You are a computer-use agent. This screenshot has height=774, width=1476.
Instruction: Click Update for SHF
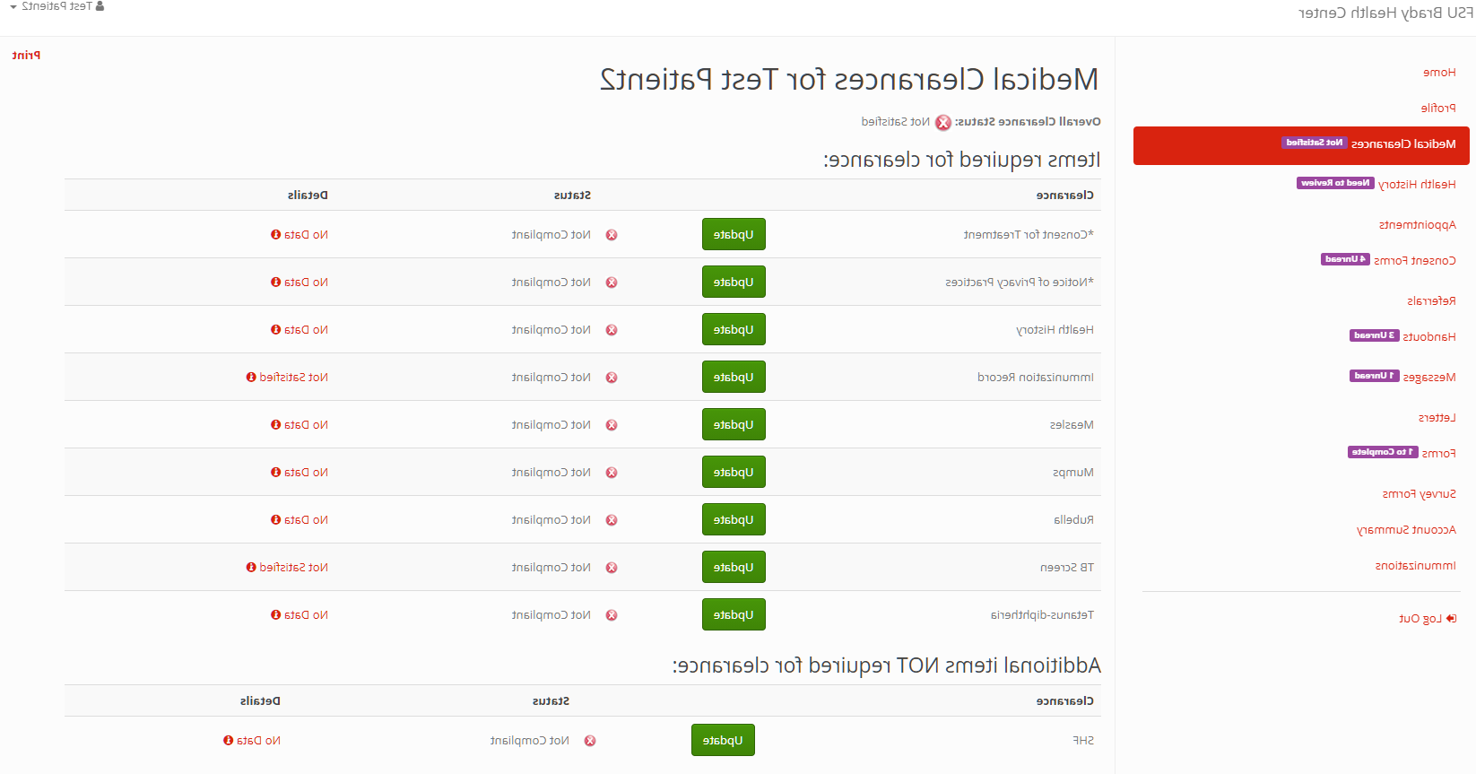point(723,740)
